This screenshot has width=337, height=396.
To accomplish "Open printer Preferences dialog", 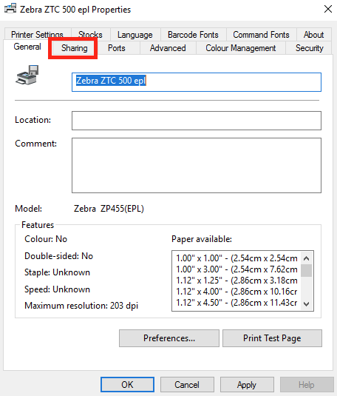I will 169,338.
